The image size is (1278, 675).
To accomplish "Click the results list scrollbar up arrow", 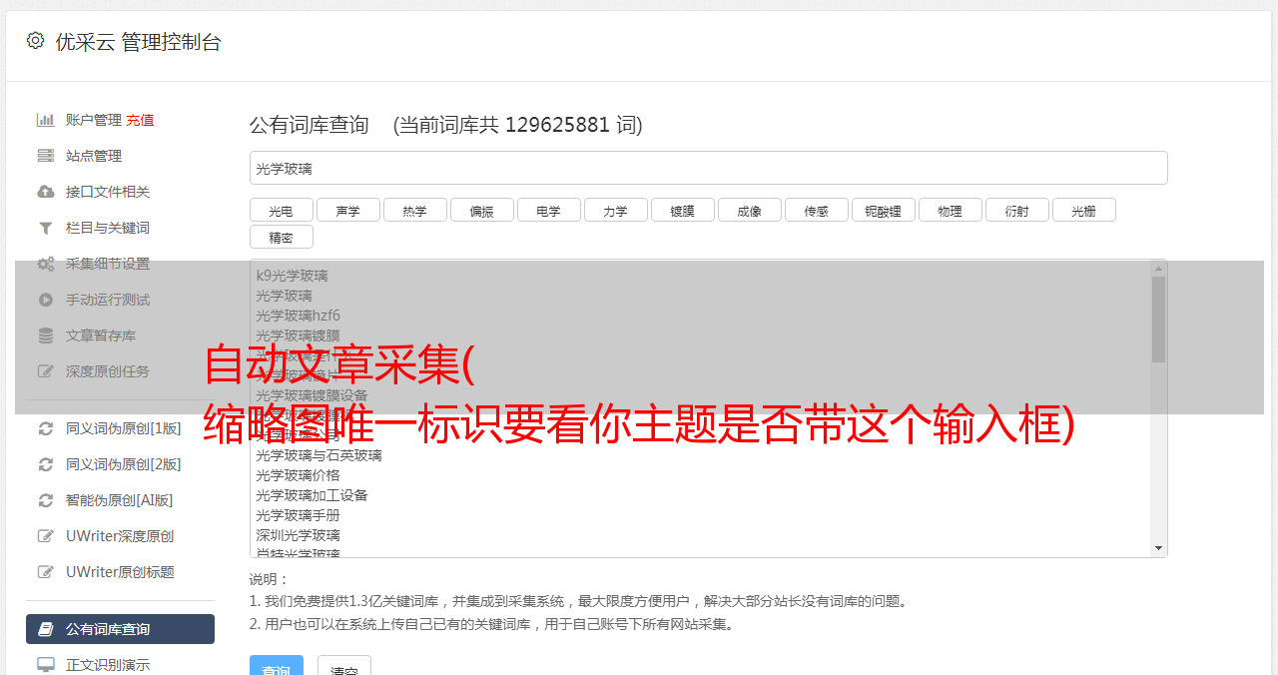I will [1158, 268].
